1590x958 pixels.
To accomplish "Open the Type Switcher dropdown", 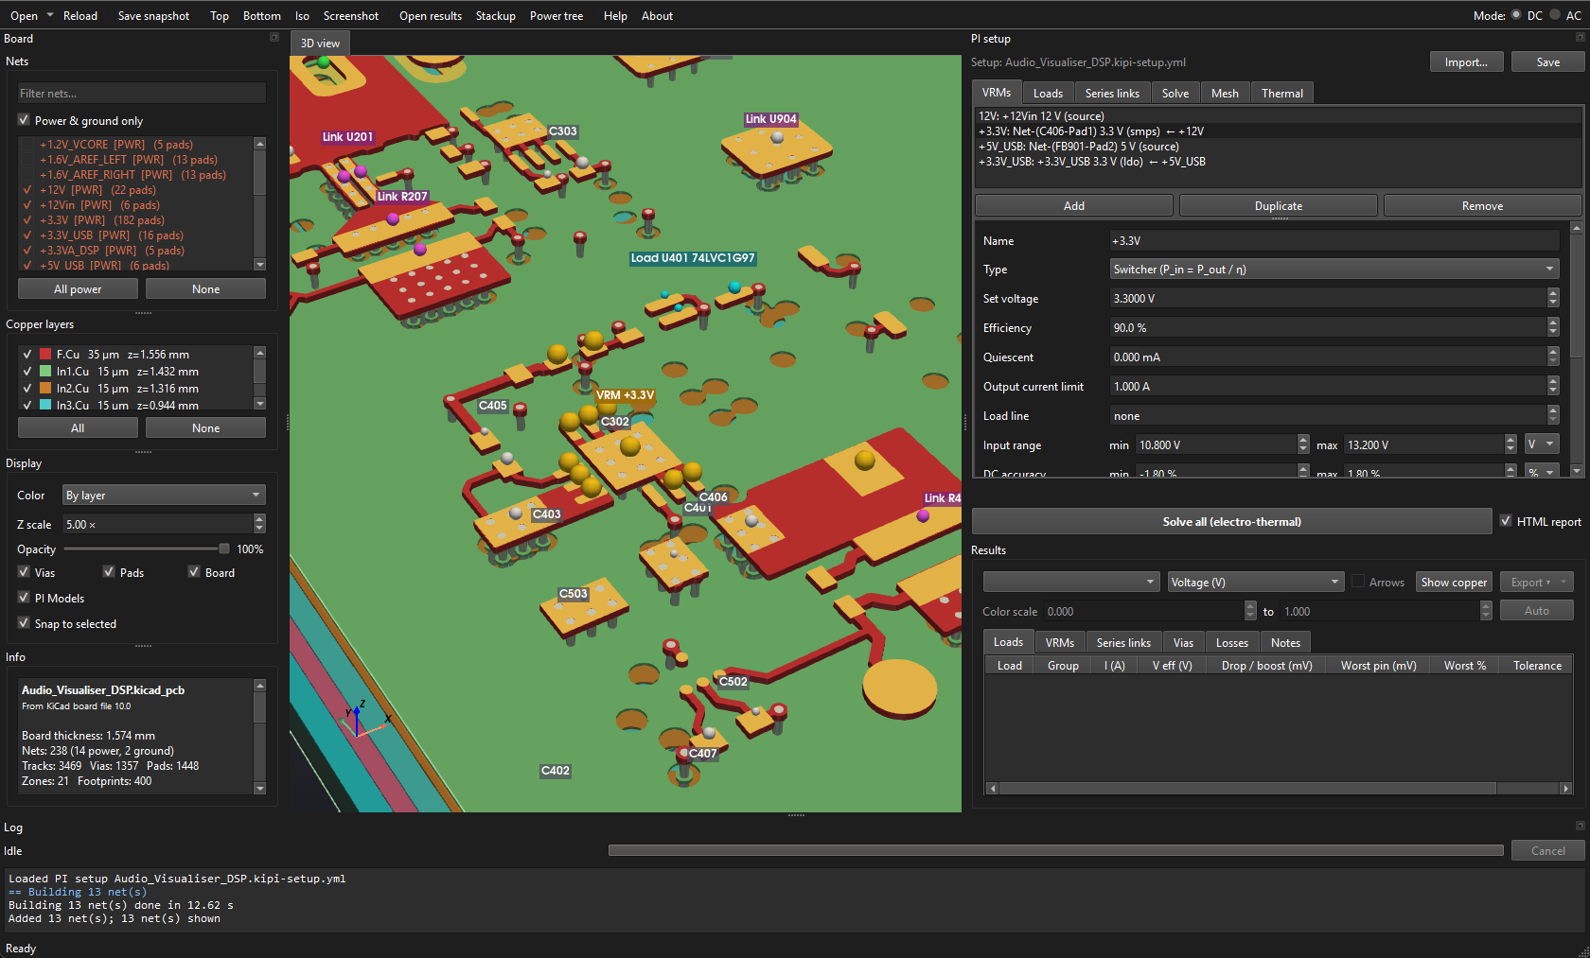I will coord(1334,270).
